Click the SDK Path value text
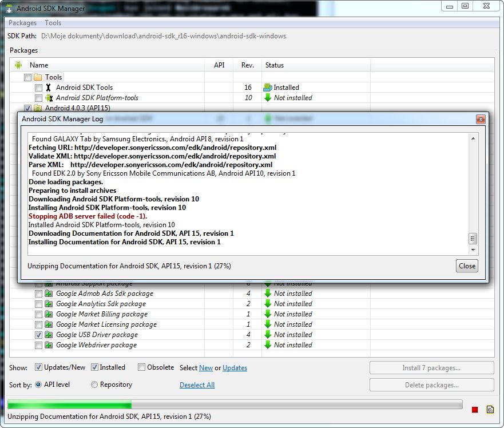Viewport: 504px width, 428px height. [x=163, y=36]
